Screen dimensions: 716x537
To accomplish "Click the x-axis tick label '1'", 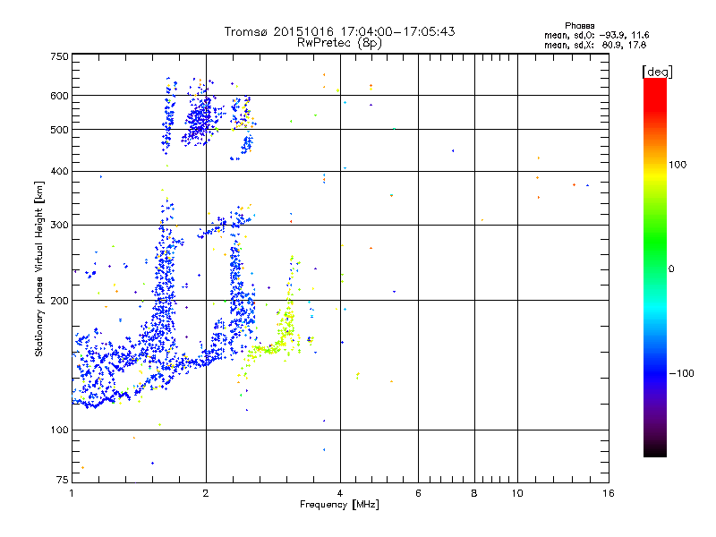I will tap(72, 493).
